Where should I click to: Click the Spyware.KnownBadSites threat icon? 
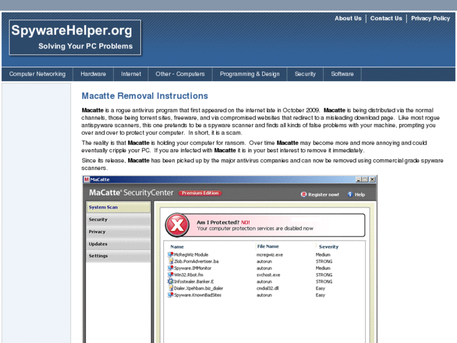170,295
